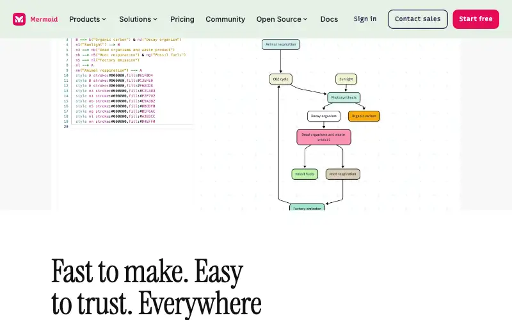This screenshot has height=320, width=512.
Task: Go to the Community page
Action: point(225,19)
